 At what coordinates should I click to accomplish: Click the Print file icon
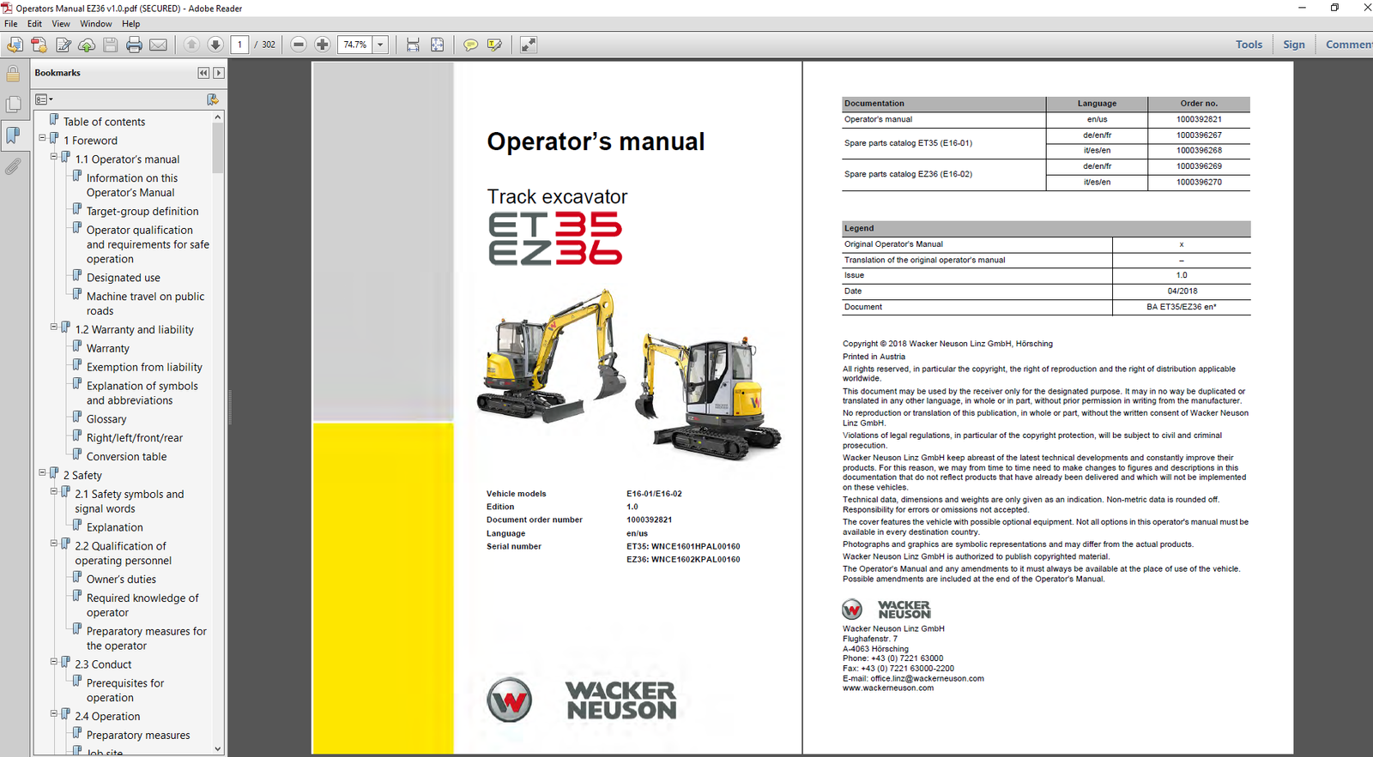[x=134, y=45]
